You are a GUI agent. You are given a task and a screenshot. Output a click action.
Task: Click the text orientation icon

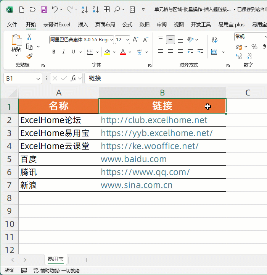pos(190,39)
